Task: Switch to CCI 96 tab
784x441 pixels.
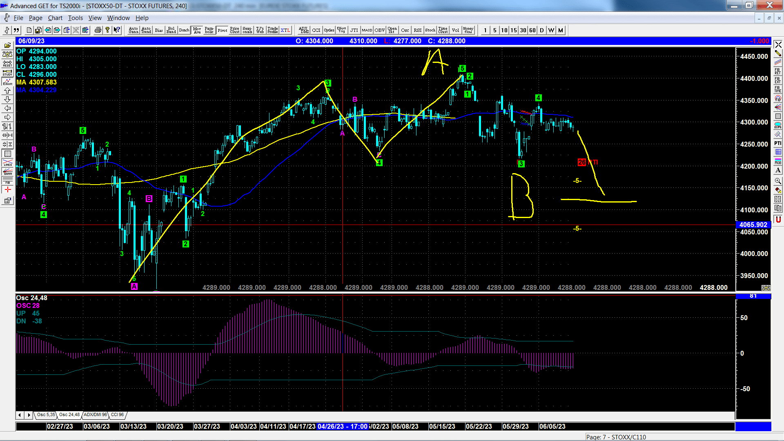Action: click(117, 414)
